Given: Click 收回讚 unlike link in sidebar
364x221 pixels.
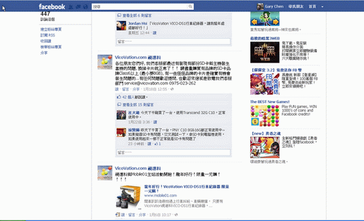Looking at the screenshot, I should click(45, 41).
